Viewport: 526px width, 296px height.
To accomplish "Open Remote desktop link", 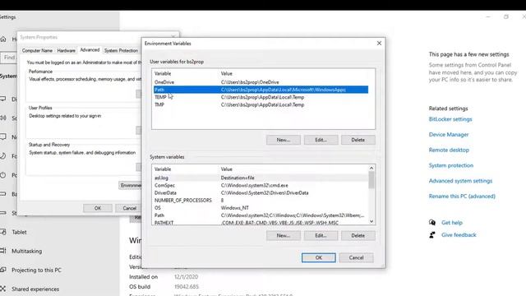I will coord(449,150).
